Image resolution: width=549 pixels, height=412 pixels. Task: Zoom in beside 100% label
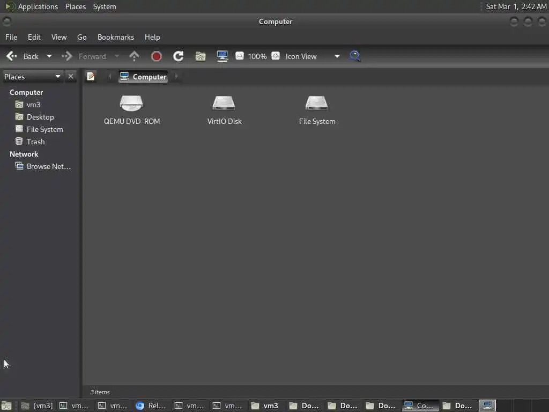276,56
